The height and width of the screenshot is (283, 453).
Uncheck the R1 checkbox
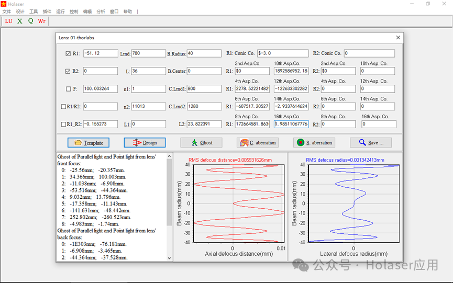pyautogui.click(x=68, y=54)
